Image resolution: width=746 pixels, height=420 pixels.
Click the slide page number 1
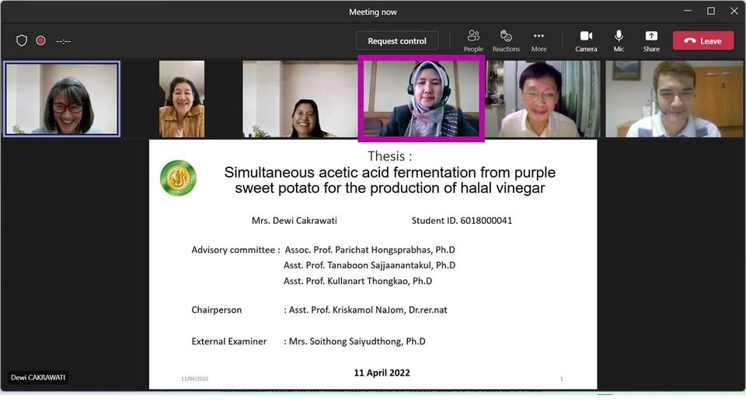tap(561, 379)
